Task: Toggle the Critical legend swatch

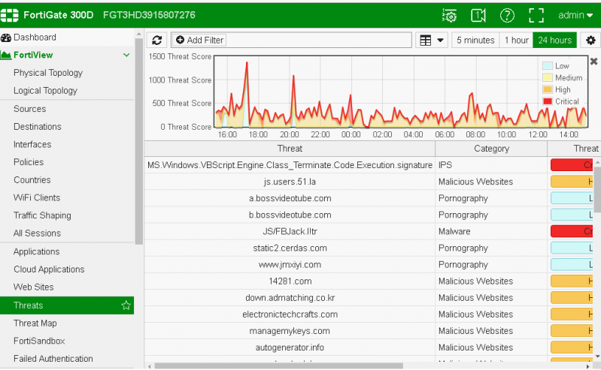Action: click(x=548, y=101)
